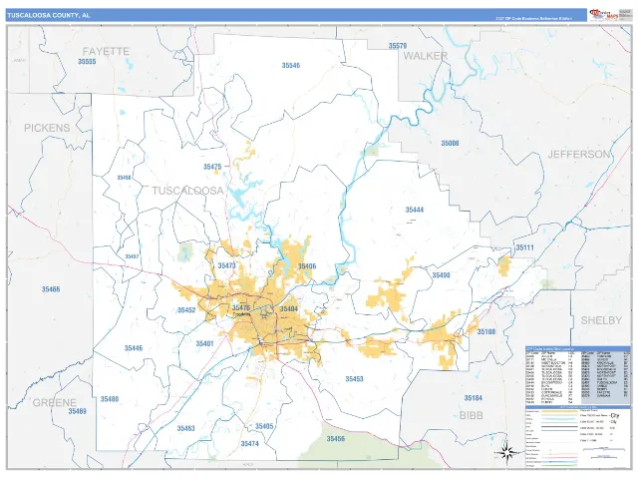The width and height of the screenshot is (638, 479).
Task: Click ZIP code 35474 label
Action: point(250,443)
